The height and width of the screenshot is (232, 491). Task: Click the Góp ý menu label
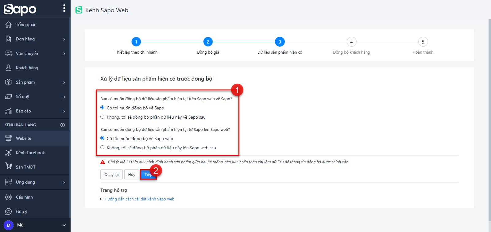21,211
